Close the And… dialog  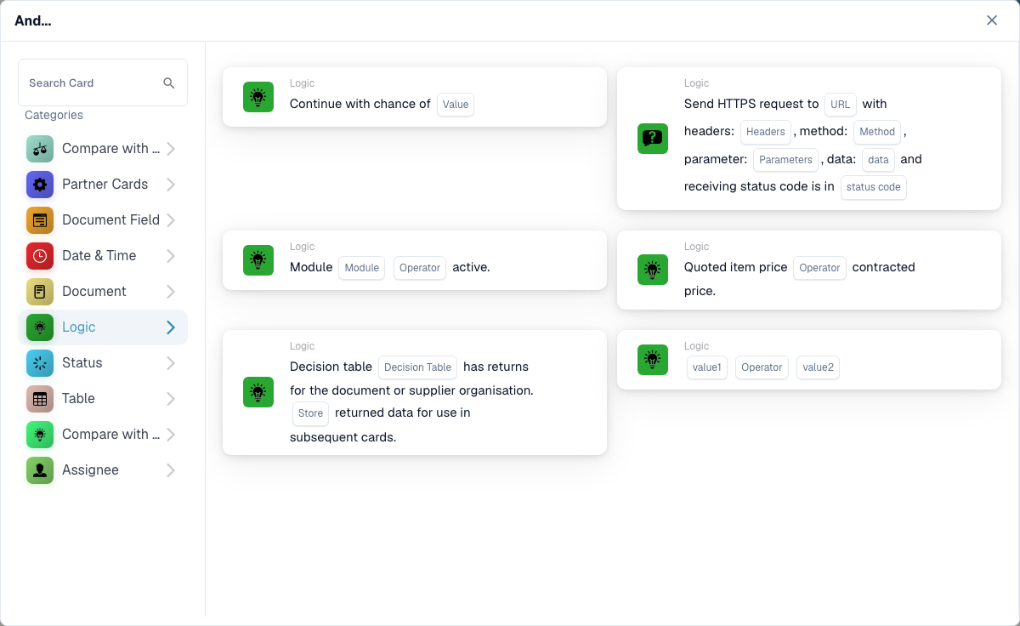coord(992,20)
